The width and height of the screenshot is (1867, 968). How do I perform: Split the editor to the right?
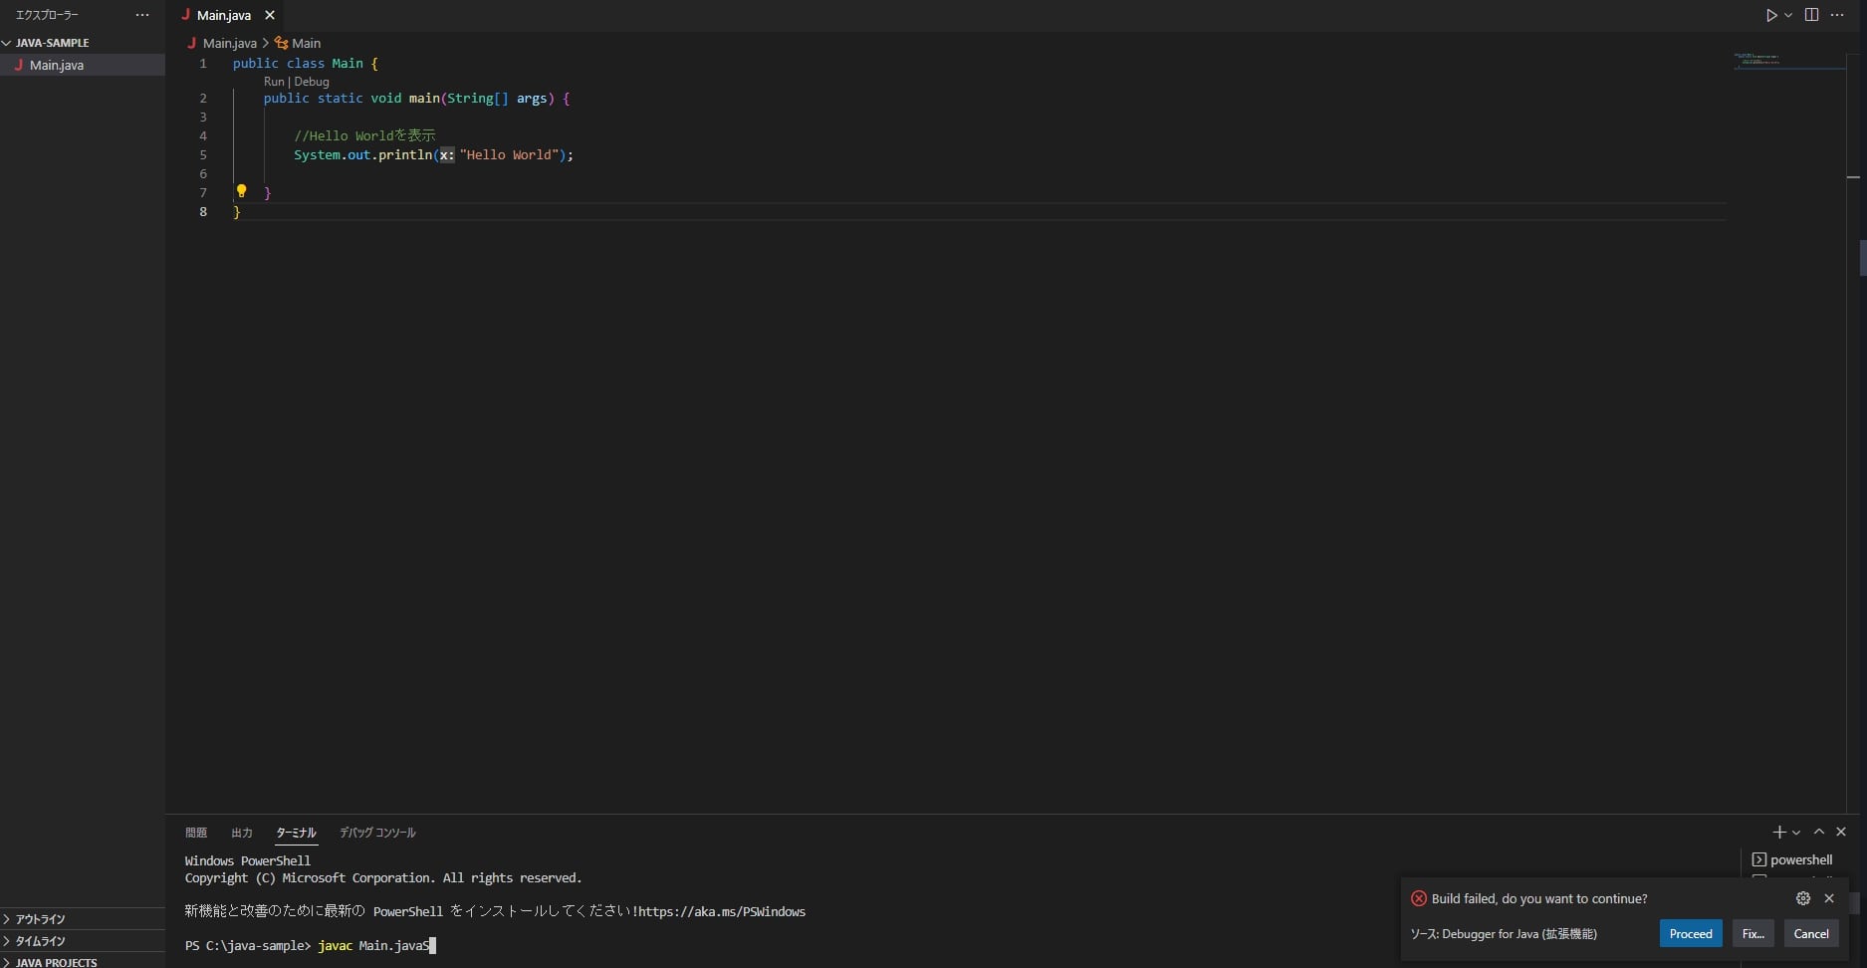(1811, 15)
